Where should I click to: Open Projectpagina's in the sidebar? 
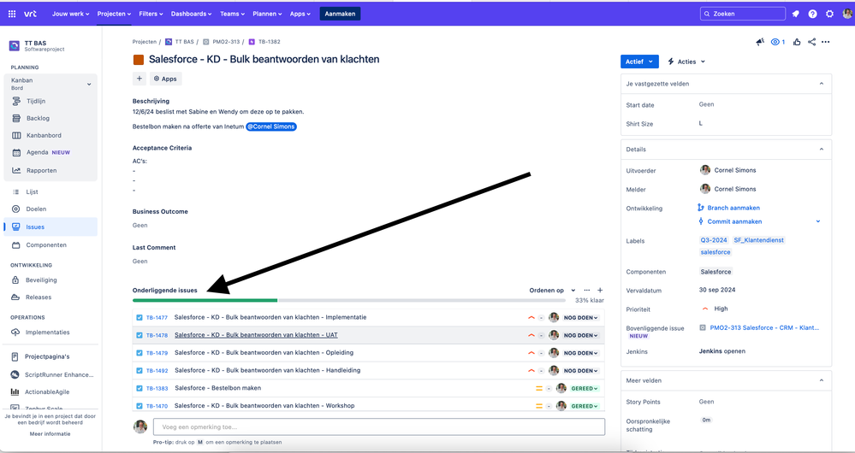[47, 356]
